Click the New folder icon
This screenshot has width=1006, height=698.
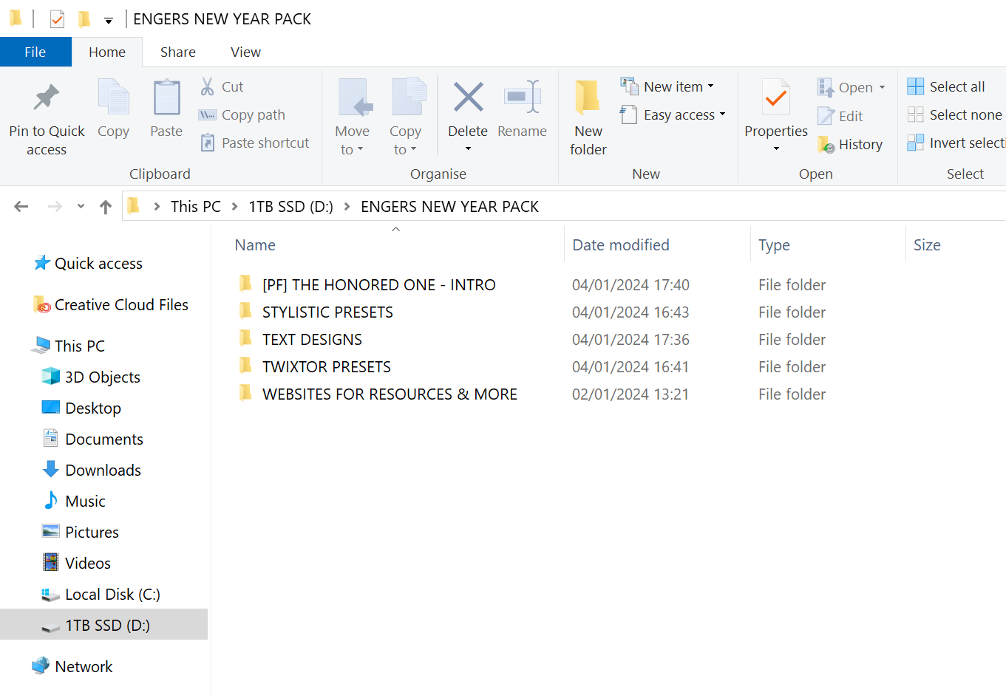(588, 97)
